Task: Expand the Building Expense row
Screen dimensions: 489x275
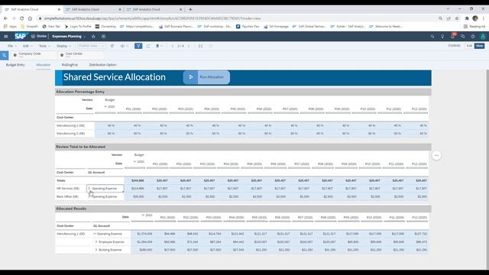Action: pyautogui.click(x=96, y=250)
